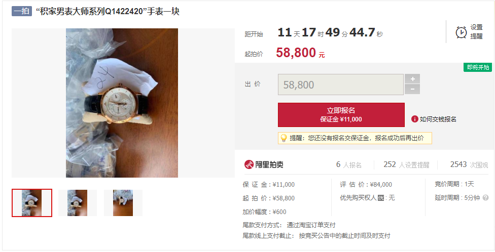This screenshot has height=252, width=495.
Task: Click the 阿里拍卖 logo icon
Action: [x=249, y=164]
